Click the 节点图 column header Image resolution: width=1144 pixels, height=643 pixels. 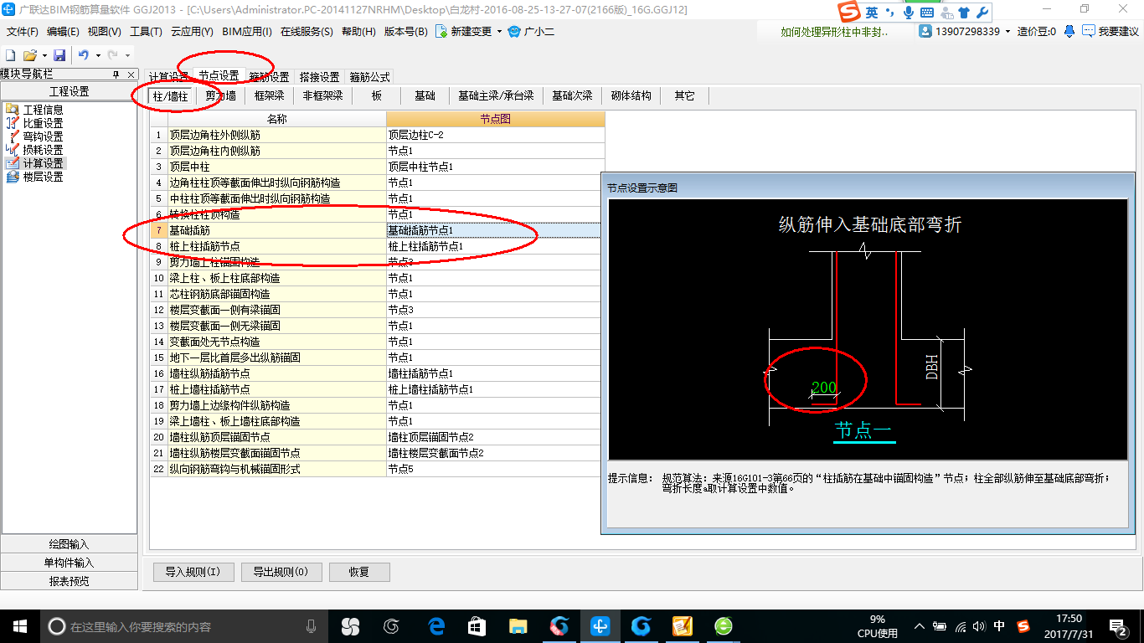coord(495,119)
